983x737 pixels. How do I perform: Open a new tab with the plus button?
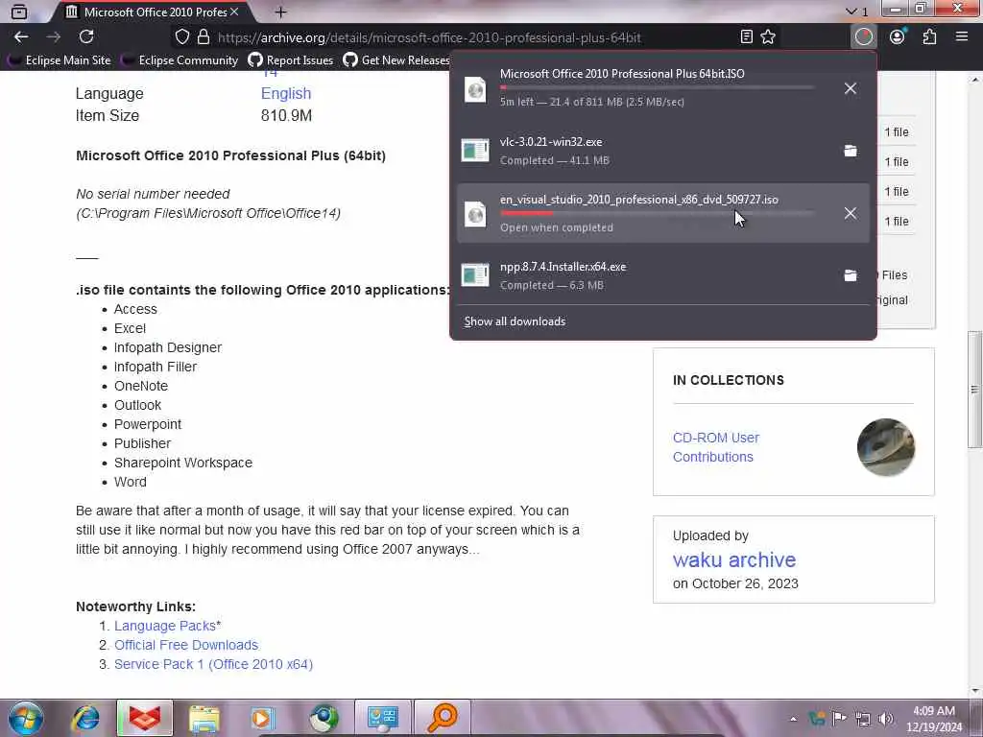tap(281, 12)
